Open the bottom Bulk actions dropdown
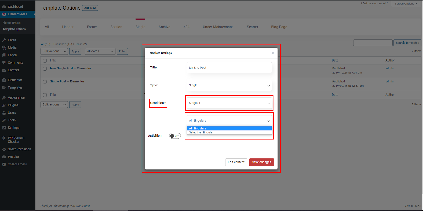This screenshot has height=211, width=423. (x=54, y=105)
